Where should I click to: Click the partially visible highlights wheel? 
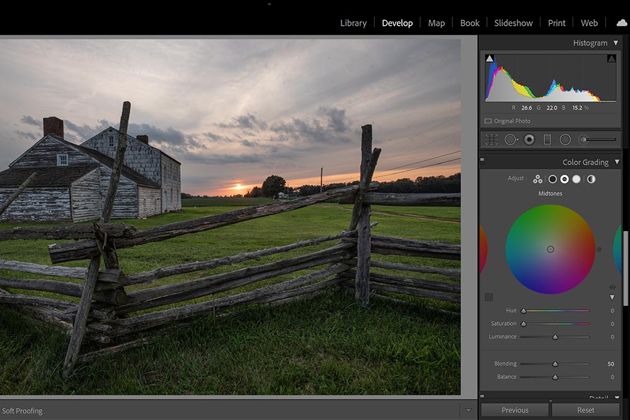tap(617, 249)
